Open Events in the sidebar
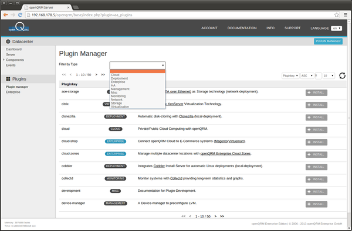Viewport: 352px width, 231px height. pos(11,65)
